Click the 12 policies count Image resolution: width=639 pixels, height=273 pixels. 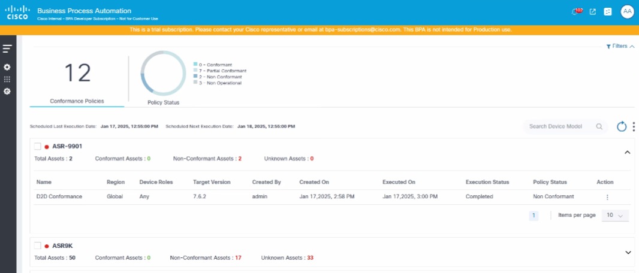tap(77, 73)
